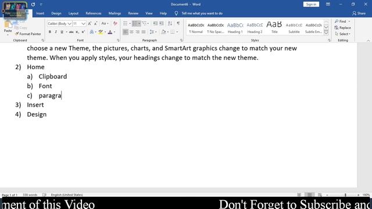Click the Replace tool
This screenshot has height=209, width=372.
tap(342, 28)
